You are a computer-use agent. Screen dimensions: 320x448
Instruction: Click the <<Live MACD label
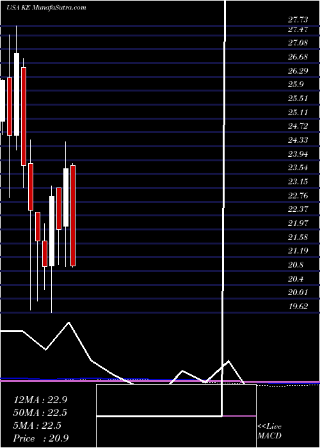click(x=269, y=431)
